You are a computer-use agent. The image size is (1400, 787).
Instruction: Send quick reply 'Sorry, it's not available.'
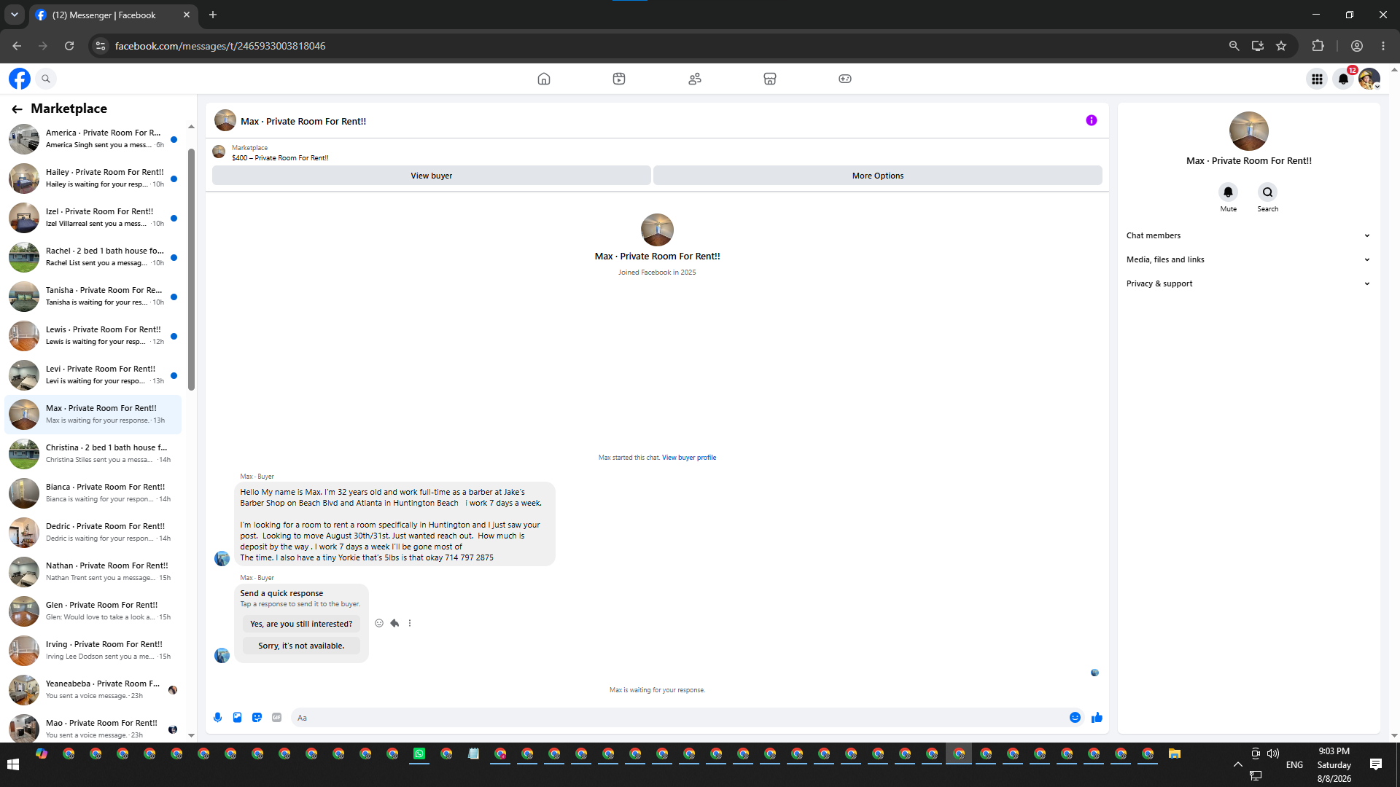click(301, 646)
